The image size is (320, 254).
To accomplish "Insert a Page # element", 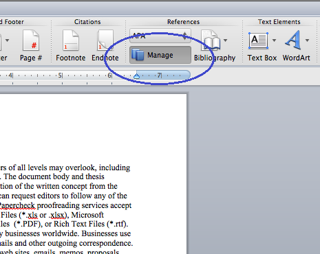I will point(31,45).
